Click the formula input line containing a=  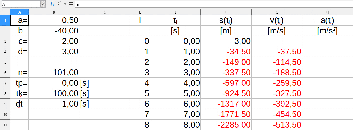tap(212, 4)
